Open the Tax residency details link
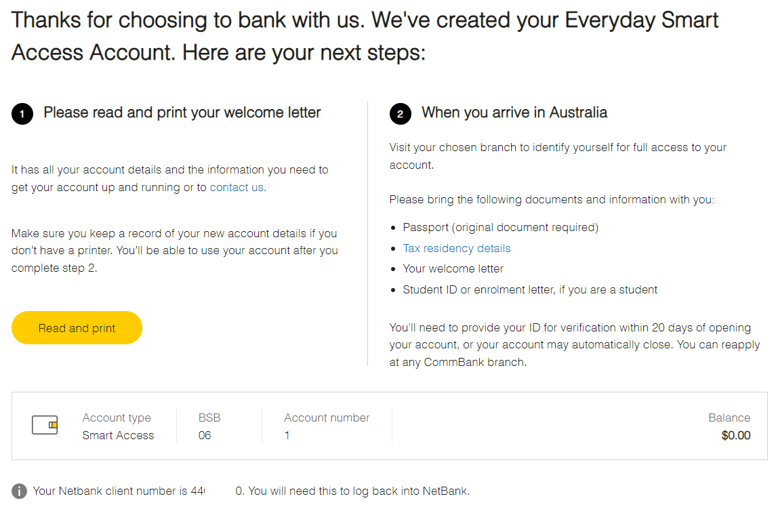Screen dimensions: 776x509 [456, 248]
